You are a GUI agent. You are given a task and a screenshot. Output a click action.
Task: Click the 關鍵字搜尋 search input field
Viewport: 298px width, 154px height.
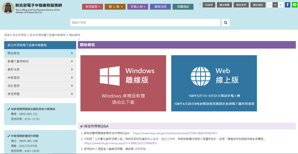coord(146,23)
